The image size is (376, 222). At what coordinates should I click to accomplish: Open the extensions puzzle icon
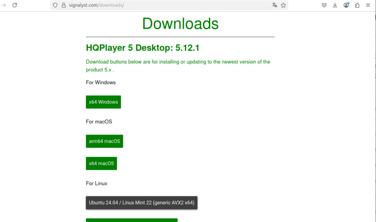[357, 5]
